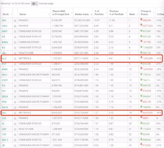Click the history icon in COST row
This screenshot has width=164, height=148.
point(15,80)
